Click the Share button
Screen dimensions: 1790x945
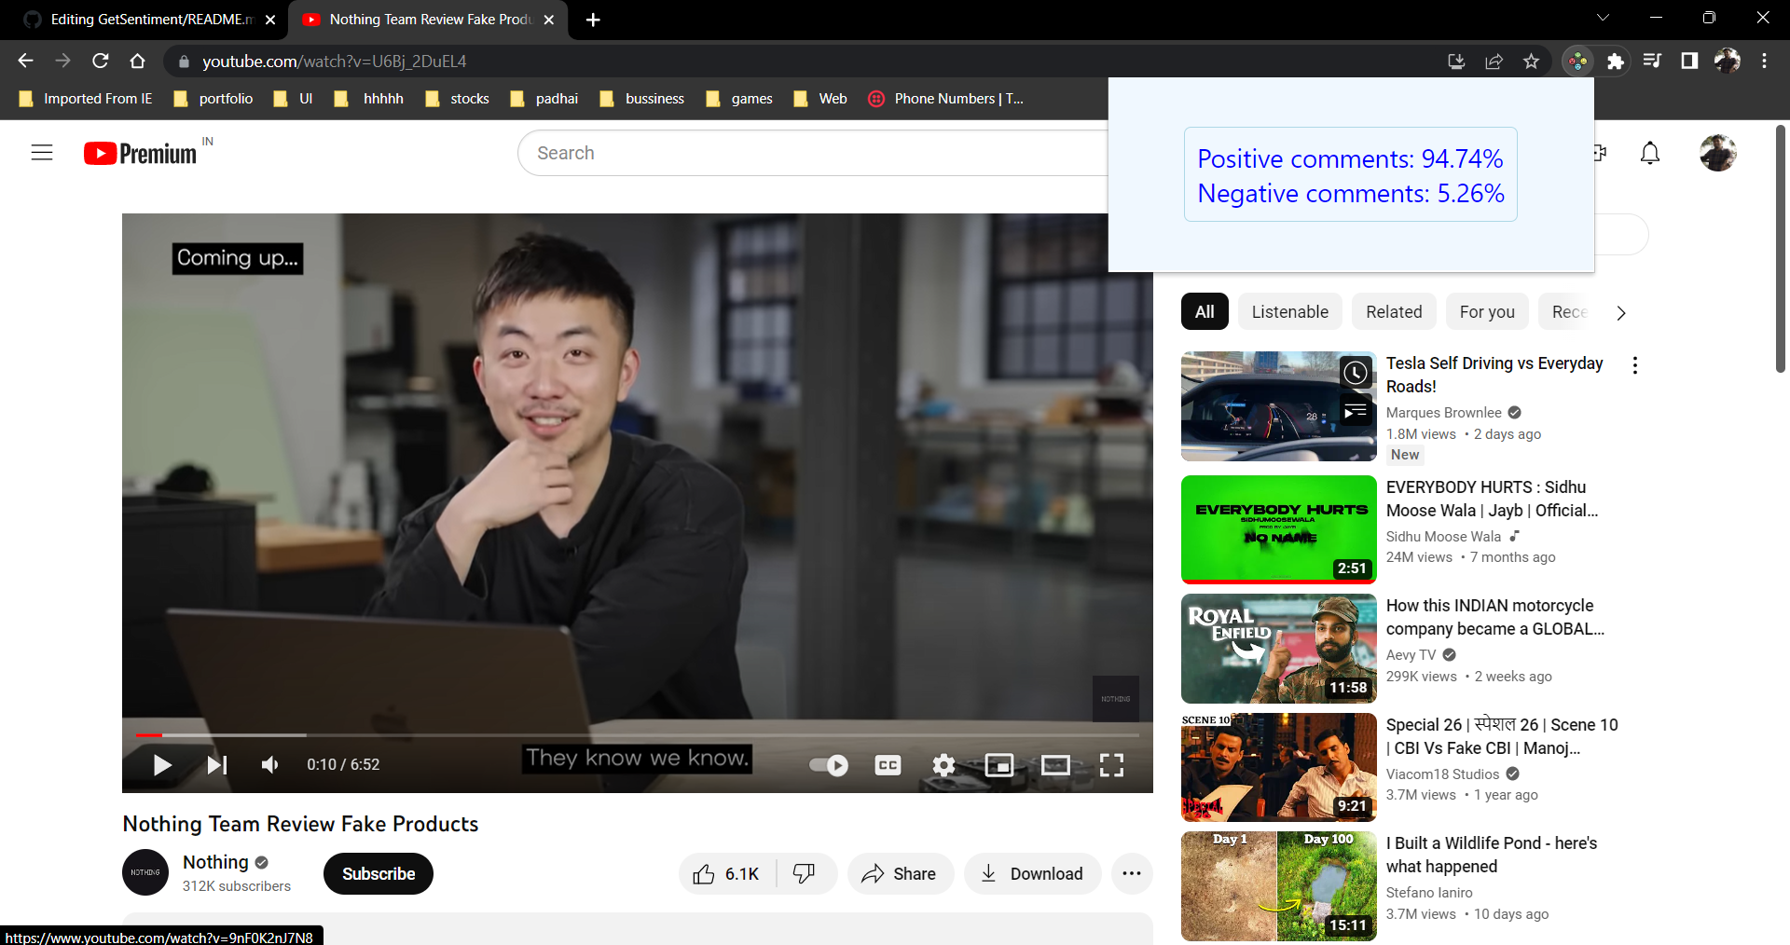coord(900,874)
